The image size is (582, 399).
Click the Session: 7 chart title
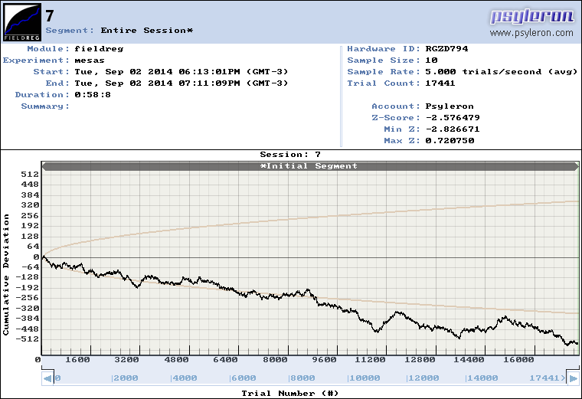point(290,154)
